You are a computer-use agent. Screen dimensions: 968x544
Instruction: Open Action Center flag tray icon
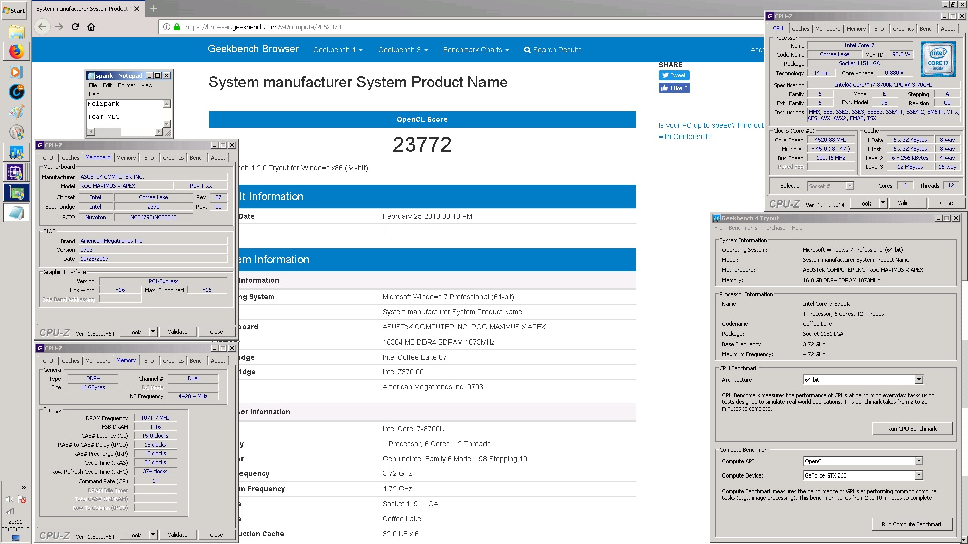point(22,499)
